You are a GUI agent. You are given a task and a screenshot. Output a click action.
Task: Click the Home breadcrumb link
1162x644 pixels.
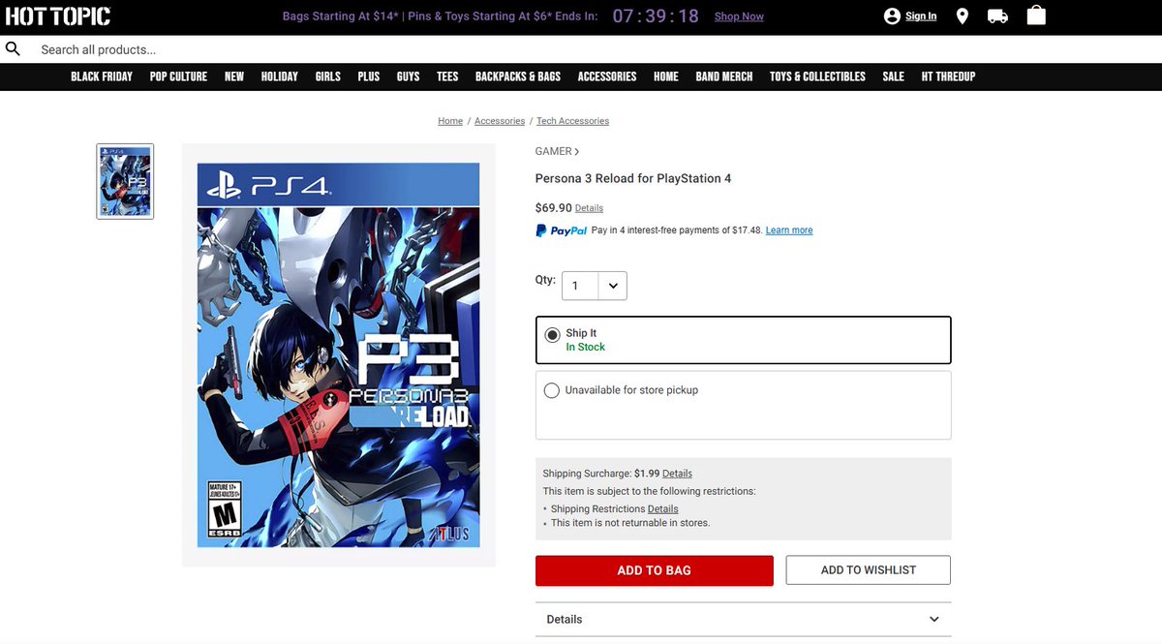point(450,121)
